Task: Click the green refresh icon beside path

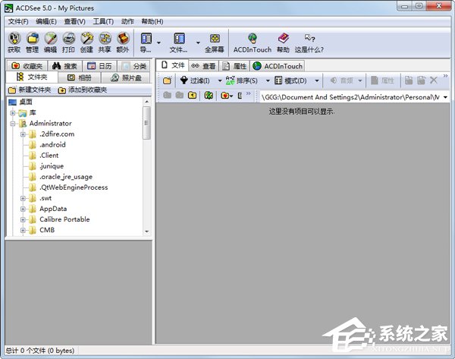Action: tap(209, 95)
